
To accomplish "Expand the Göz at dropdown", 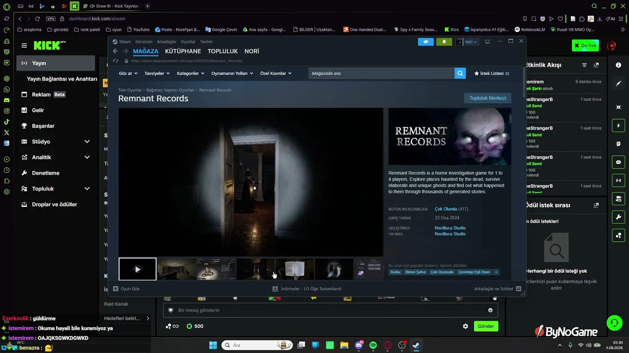I will (x=128, y=74).
